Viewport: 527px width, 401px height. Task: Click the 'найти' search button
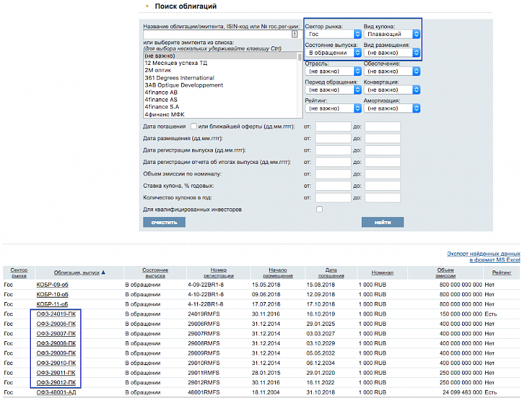click(x=382, y=222)
